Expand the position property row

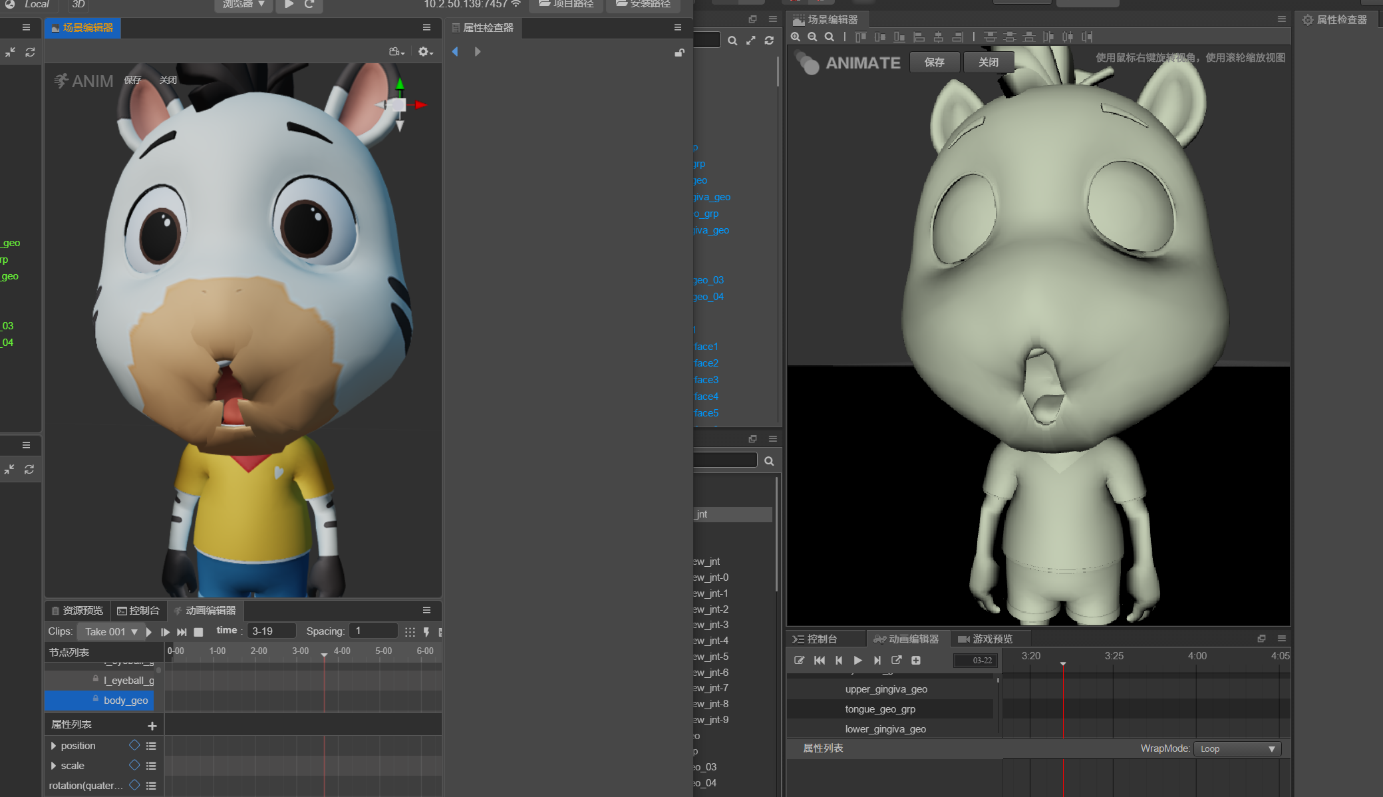click(53, 746)
